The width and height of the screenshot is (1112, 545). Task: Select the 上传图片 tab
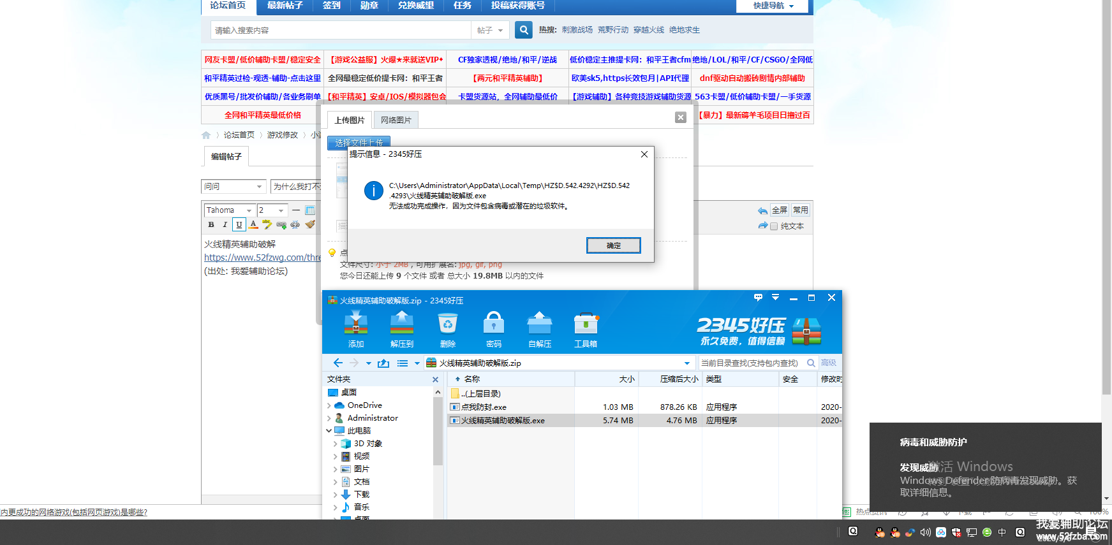(350, 120)
